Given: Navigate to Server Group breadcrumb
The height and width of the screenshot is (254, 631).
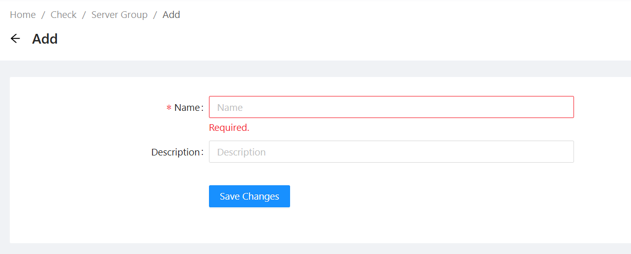Looking at the screenshot, I should [x=119, y=15].
